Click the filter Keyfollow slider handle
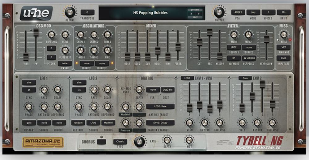Image resolution: width=309 pixels, height=160 pixels. (x=266, y=39)
